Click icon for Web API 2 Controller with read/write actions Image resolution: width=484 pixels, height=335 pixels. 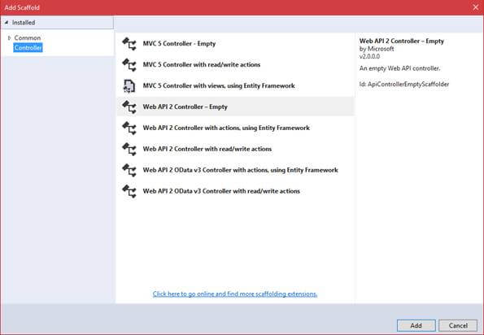[x=129, y=149]
